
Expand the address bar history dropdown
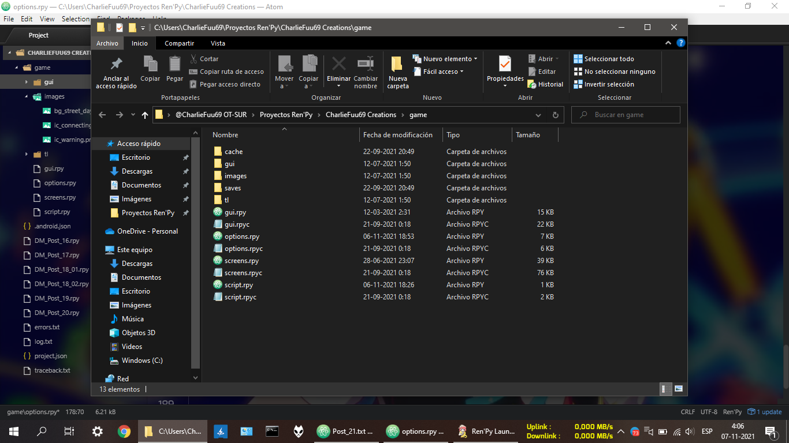pos(538,115)
